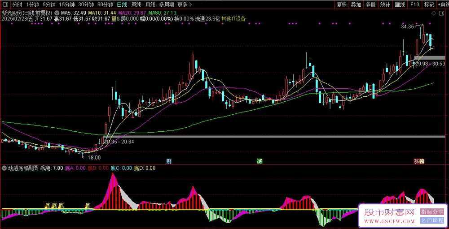The height and width of the screenshot is (229, 449).
Task: Click the 标记 mark tool
Action: (429, 4)
